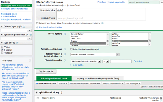Open the Prevziať dropdown

(x=63, y=84)
